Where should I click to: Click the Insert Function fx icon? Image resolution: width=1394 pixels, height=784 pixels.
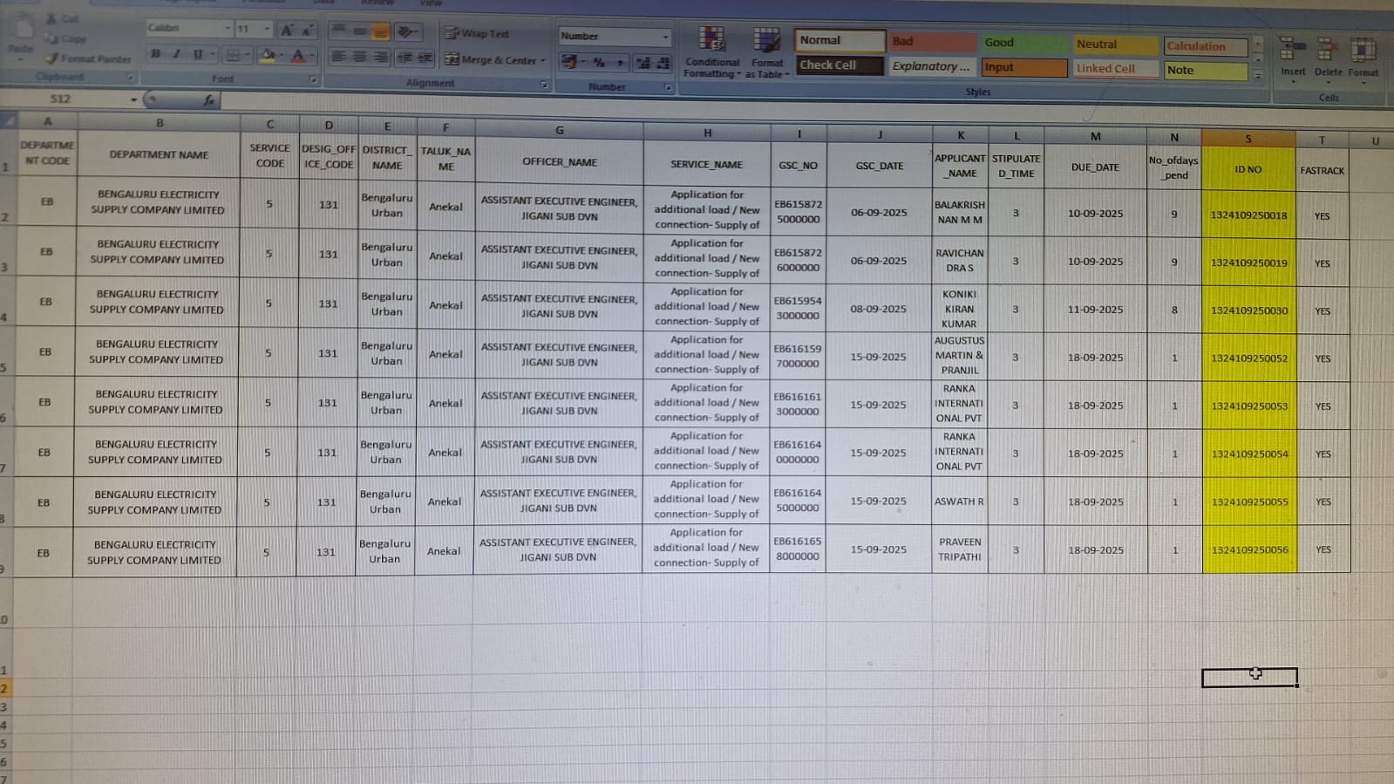coord(208,100)
